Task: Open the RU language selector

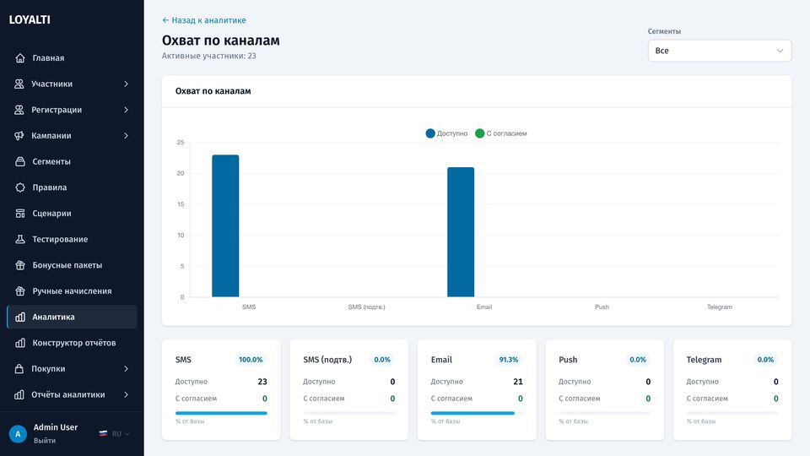Action: [x=115, y=434]
